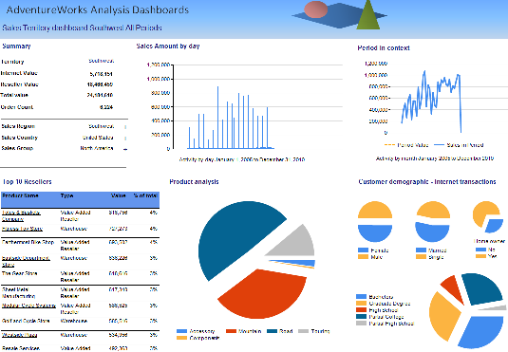Click the Bachelors legend swatch in education chart
508x352 pixels.
click(361, 297)
